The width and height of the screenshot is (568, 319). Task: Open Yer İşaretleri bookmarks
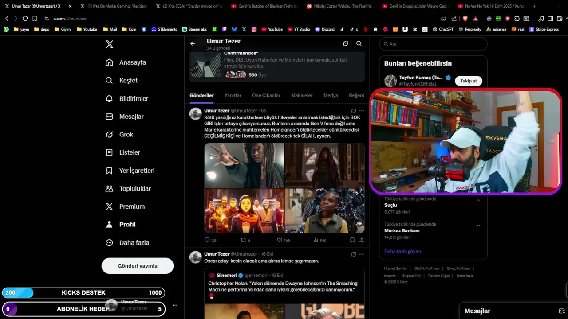coord(130,171)
